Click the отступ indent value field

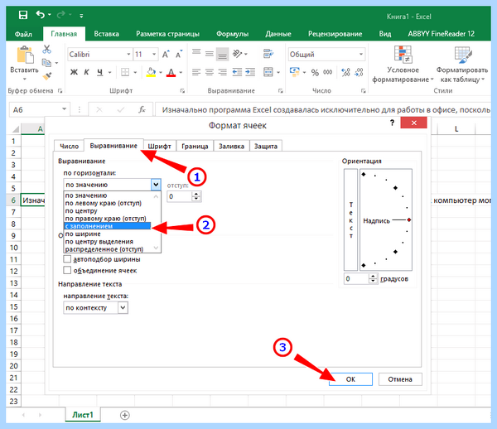coord(180,196)
